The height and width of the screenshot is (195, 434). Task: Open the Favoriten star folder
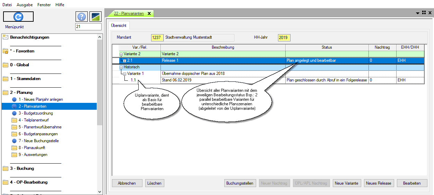pos(6,51)
